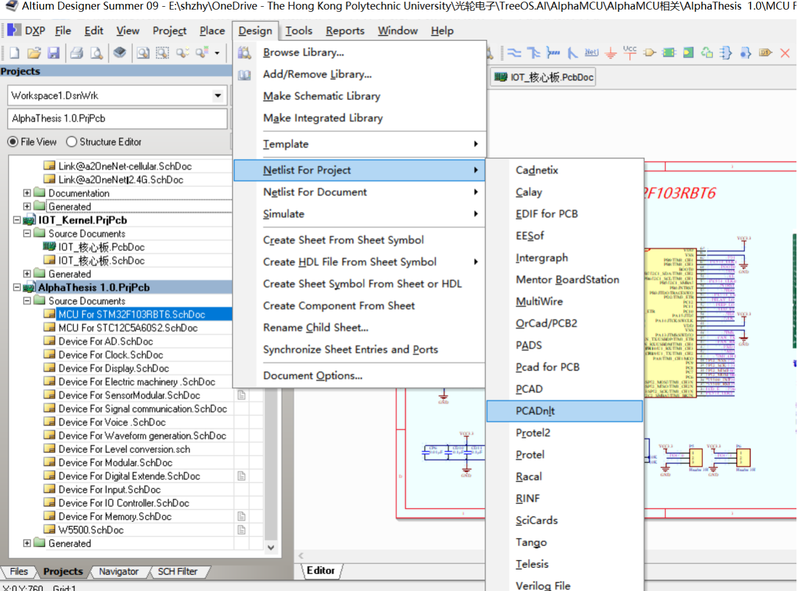Collapse the AlphaThesis 1.0.PrjPcb project node

tap(17, 287)
